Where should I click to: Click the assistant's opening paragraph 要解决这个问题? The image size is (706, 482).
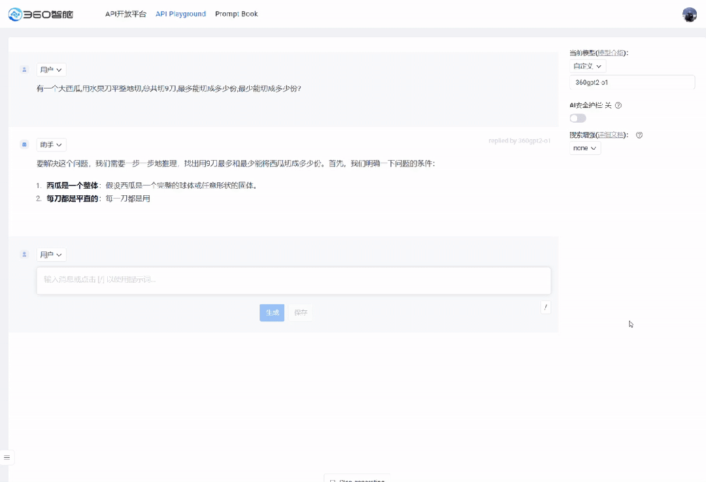pos(235,164)
